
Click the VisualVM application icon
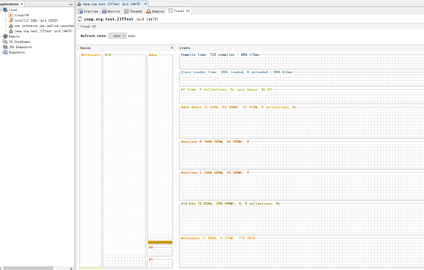point(11,15)
